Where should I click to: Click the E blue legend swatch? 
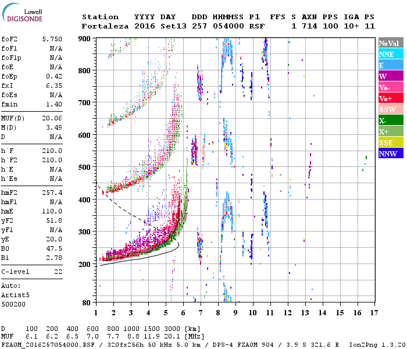point(391,65)
